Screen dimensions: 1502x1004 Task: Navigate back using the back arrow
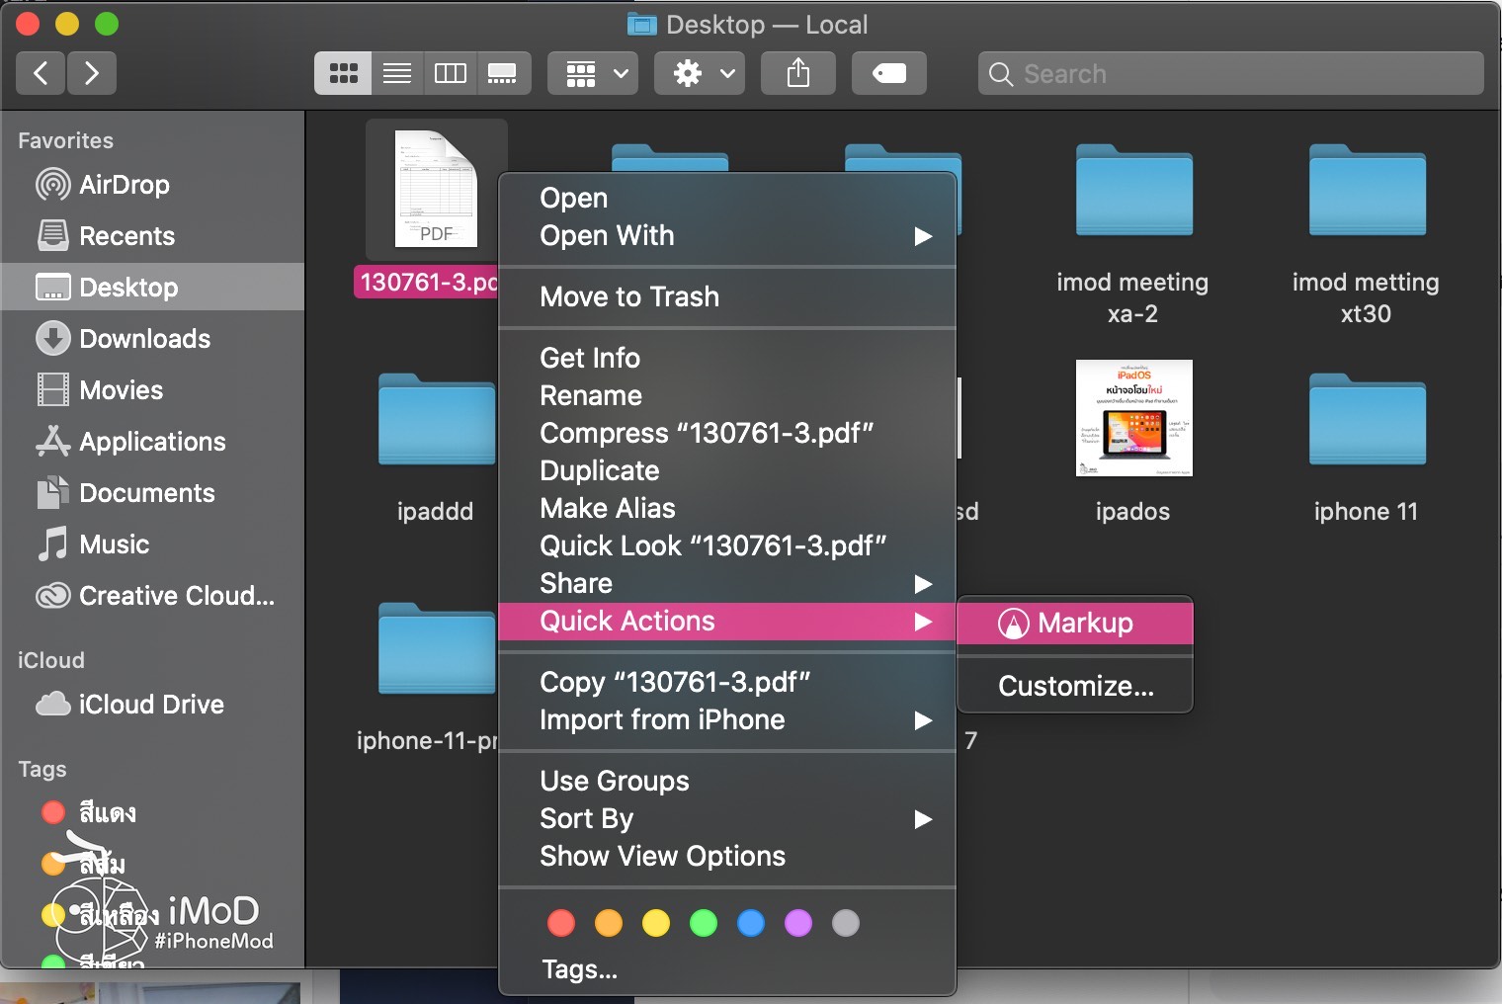click(40, 72)
